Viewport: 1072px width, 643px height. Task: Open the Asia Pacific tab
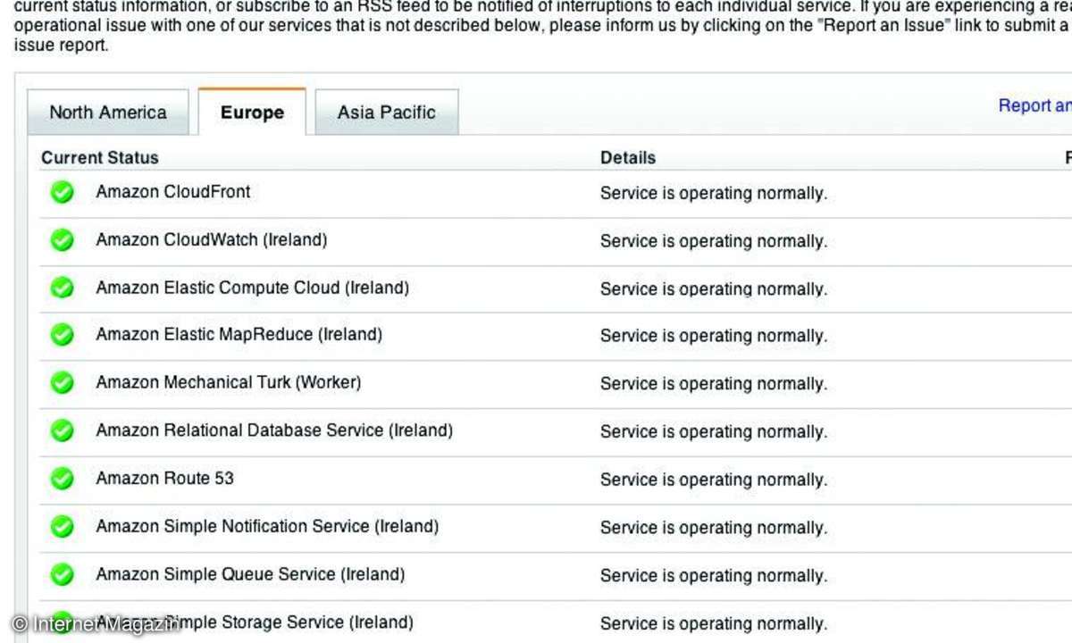click(387, 113)
